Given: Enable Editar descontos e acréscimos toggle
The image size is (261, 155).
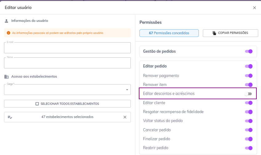Looking at the screenshot, I should coord(248,94).
